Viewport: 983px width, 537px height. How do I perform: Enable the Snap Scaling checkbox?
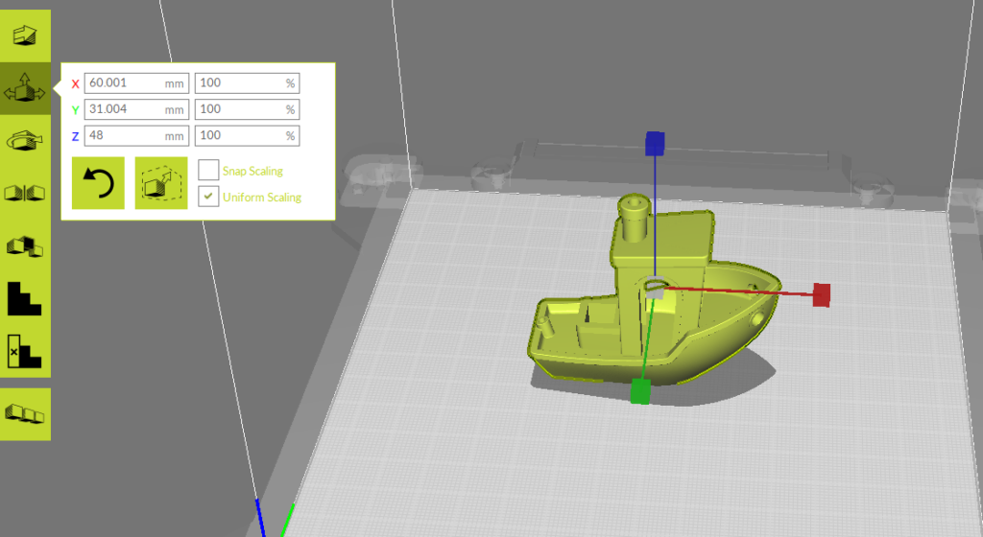208,171
